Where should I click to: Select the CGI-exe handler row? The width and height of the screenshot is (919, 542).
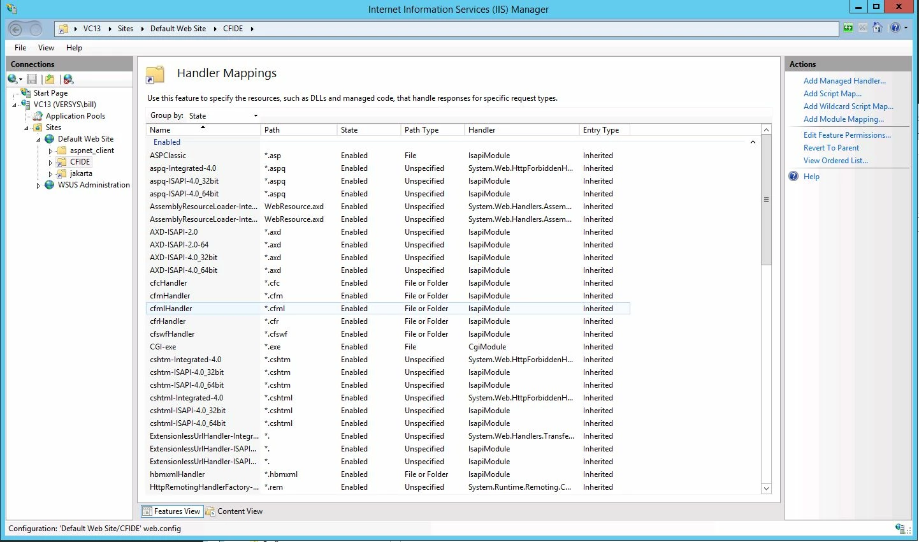tap(388, 346)
